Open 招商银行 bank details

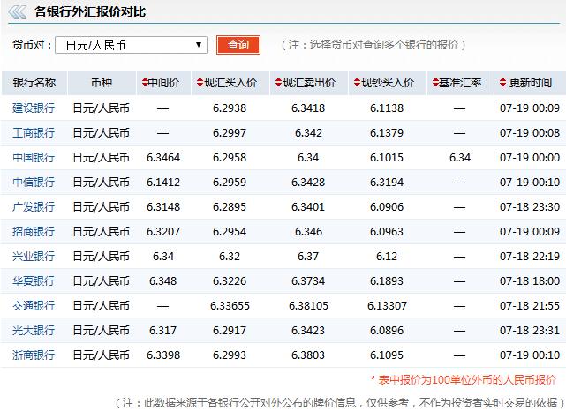34,231
